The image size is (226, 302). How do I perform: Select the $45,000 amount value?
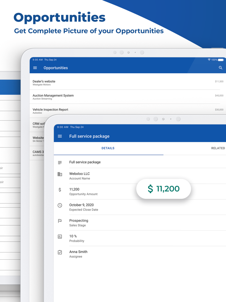pyautogui.click(x=219, y=95)
